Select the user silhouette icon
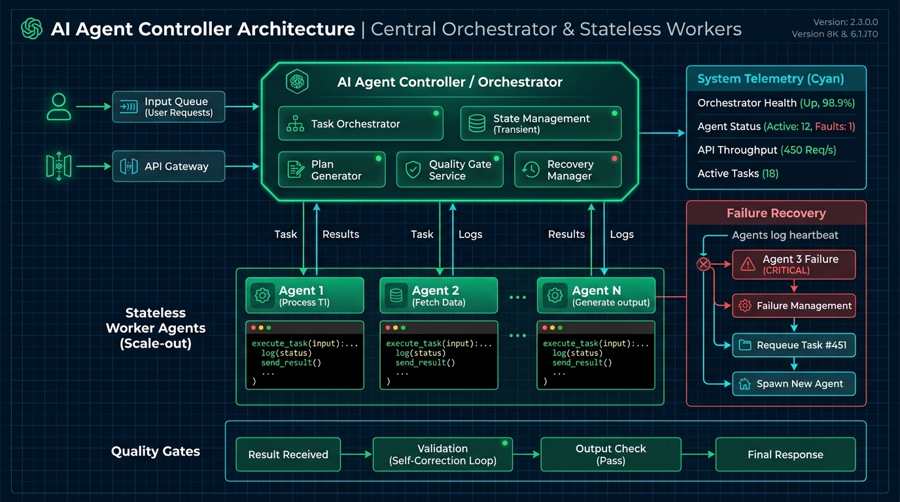Image resolution: width=900 pixels, height=502 pixels. click(x=59, y=107)
